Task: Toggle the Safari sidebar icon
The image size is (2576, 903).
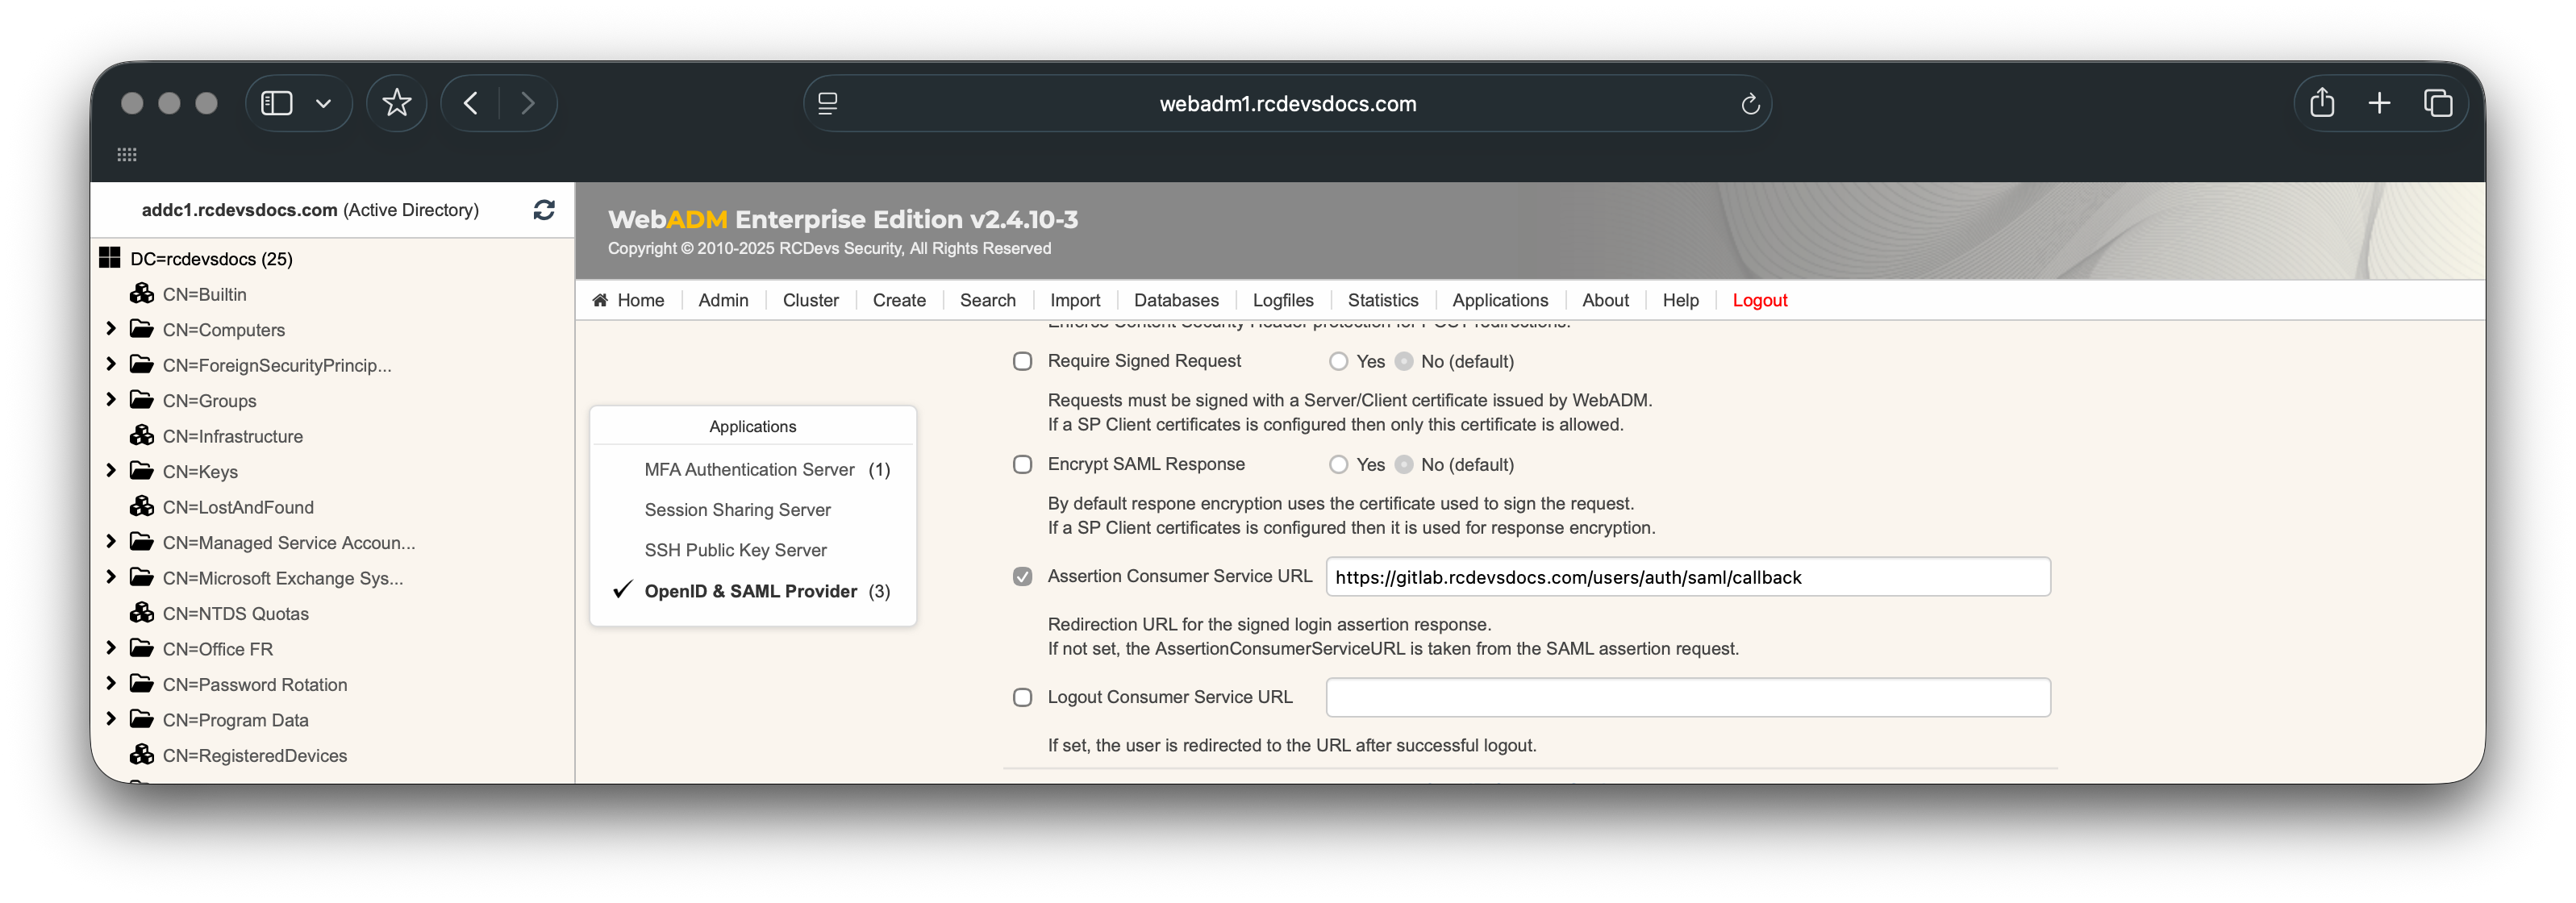Action: click(276, 102)
